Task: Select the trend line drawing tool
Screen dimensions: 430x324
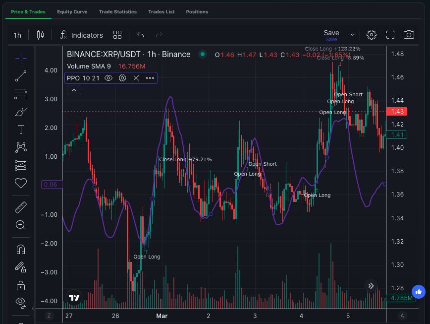Action: point(21,76)
